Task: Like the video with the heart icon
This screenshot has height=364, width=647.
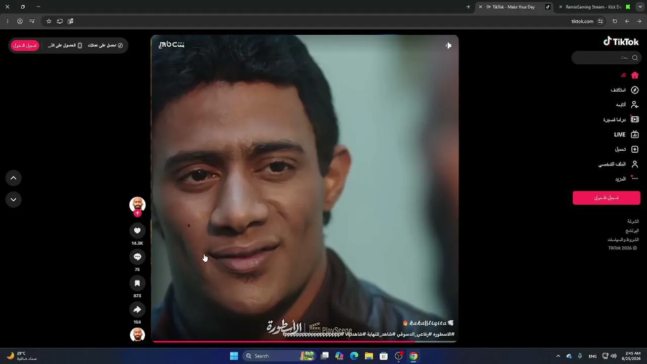Action: tap(137, 231)
